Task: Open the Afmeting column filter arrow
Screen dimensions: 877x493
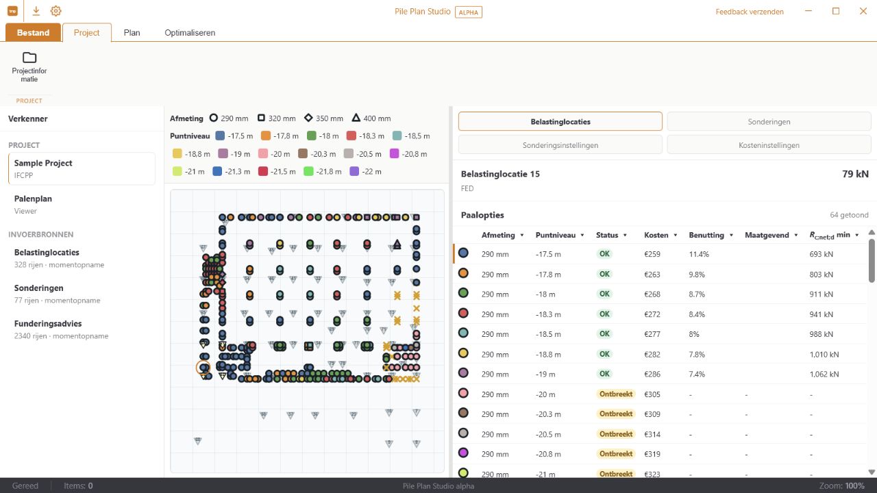Action: point(522,236)
